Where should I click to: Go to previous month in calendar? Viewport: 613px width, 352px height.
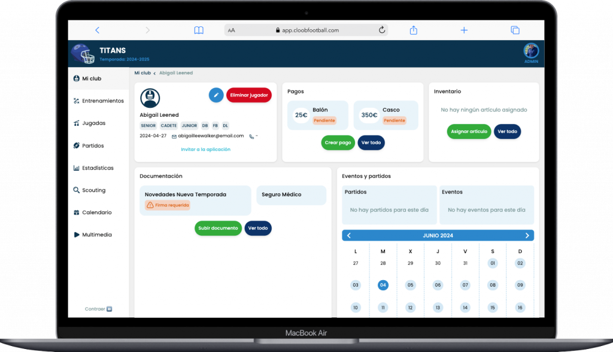tap(349, 235)
